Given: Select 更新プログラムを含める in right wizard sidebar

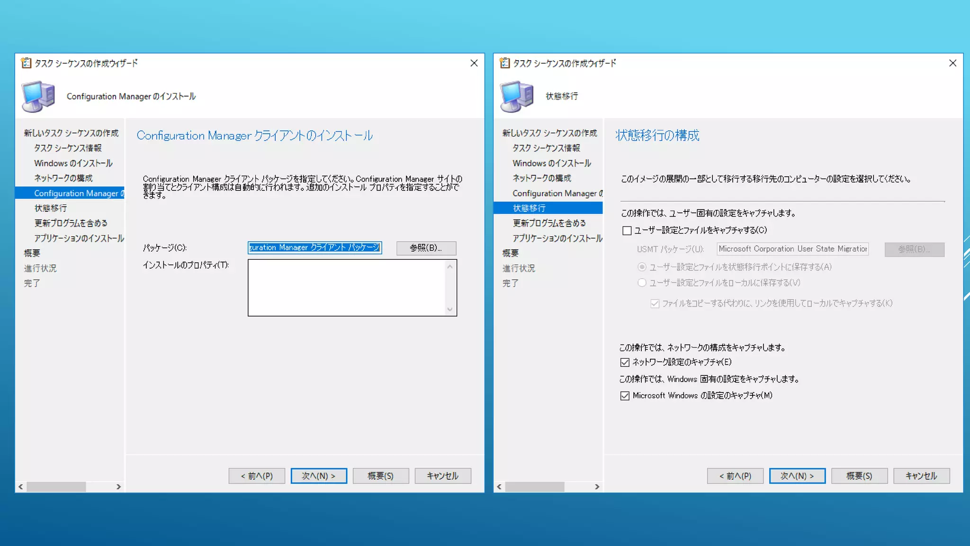Looking at the screenshot, I should click(x=549, y=223).
